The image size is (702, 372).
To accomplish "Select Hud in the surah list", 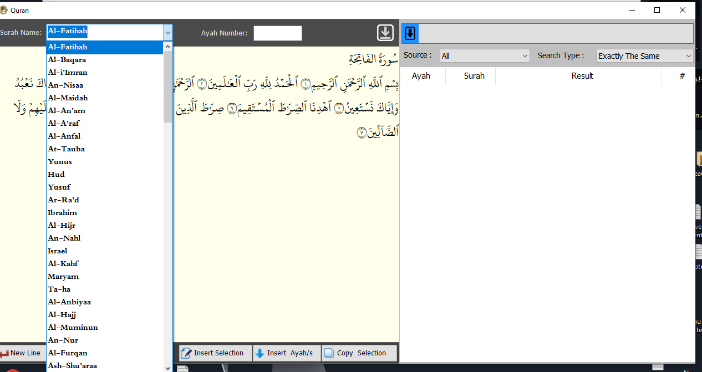I will point(105,175).
